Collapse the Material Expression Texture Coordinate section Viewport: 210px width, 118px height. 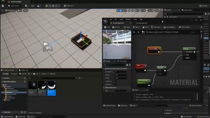[104, 69]
